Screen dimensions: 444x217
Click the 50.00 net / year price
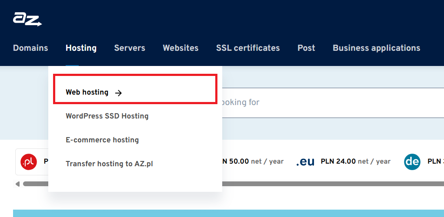(x=253, y=161)
